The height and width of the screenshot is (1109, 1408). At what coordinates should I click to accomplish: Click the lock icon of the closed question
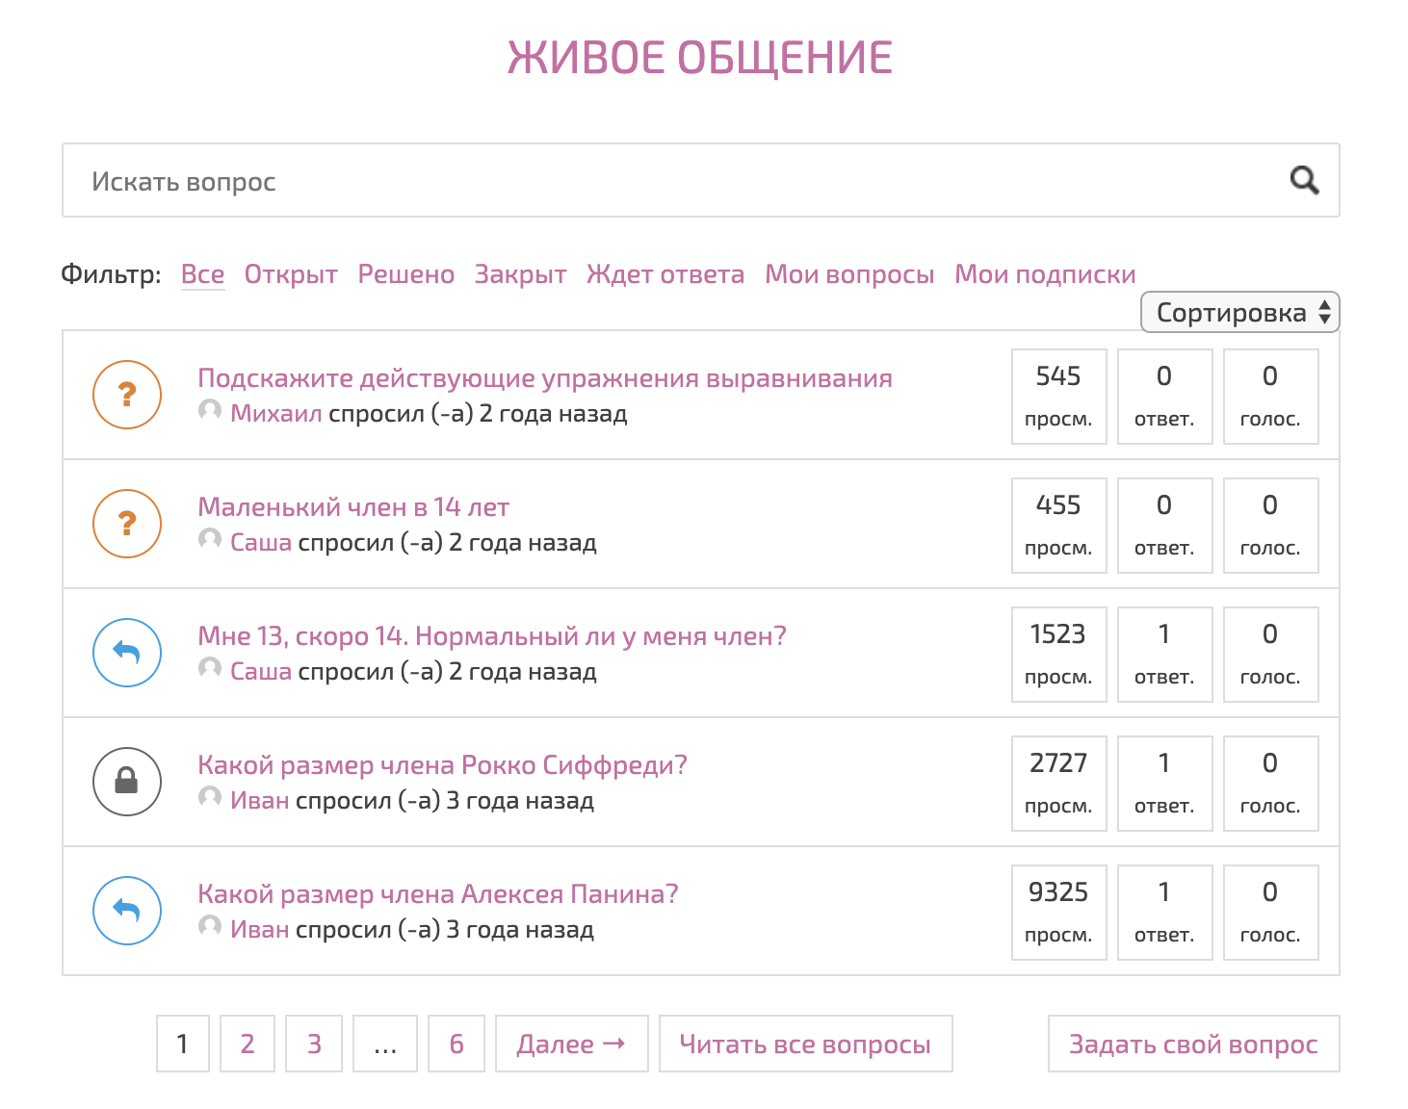pyautogui.click(x=126, y=782)
